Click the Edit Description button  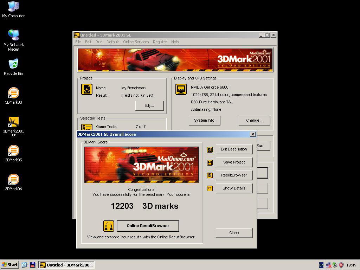coord(234,149)
